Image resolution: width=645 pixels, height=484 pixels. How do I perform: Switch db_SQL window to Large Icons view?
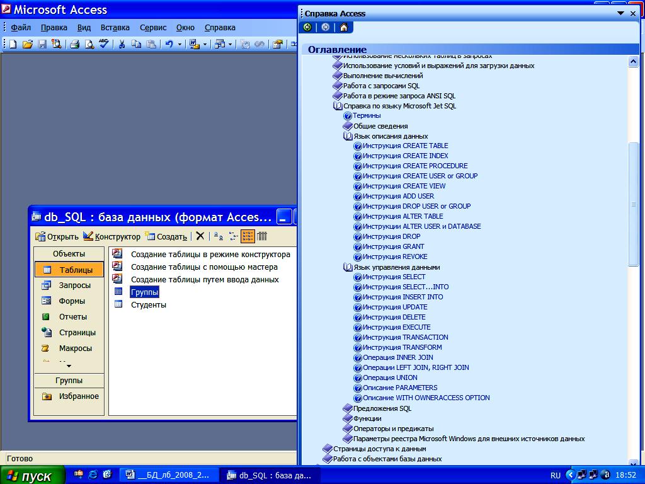(219, 236)
